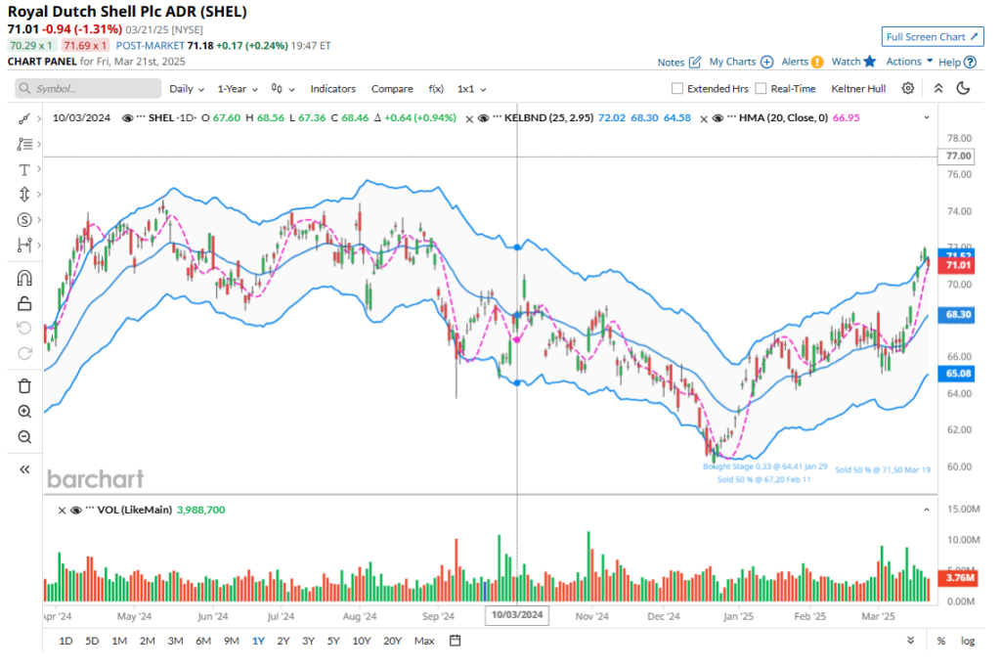This screenshot has height=669, width=1001.
Task: Open the Indicators menu
Action: 332,89
